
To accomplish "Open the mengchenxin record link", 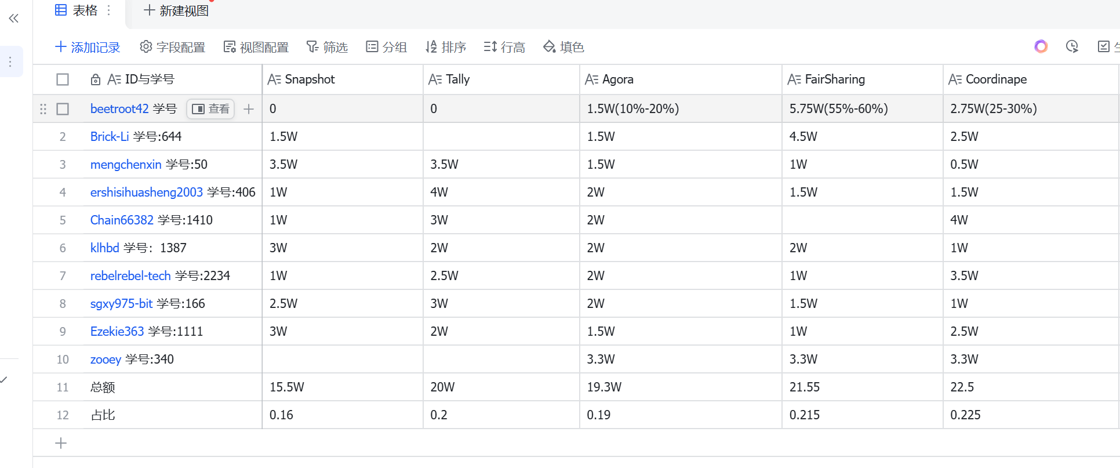I will pyautogui.click(x=126, y=165).
